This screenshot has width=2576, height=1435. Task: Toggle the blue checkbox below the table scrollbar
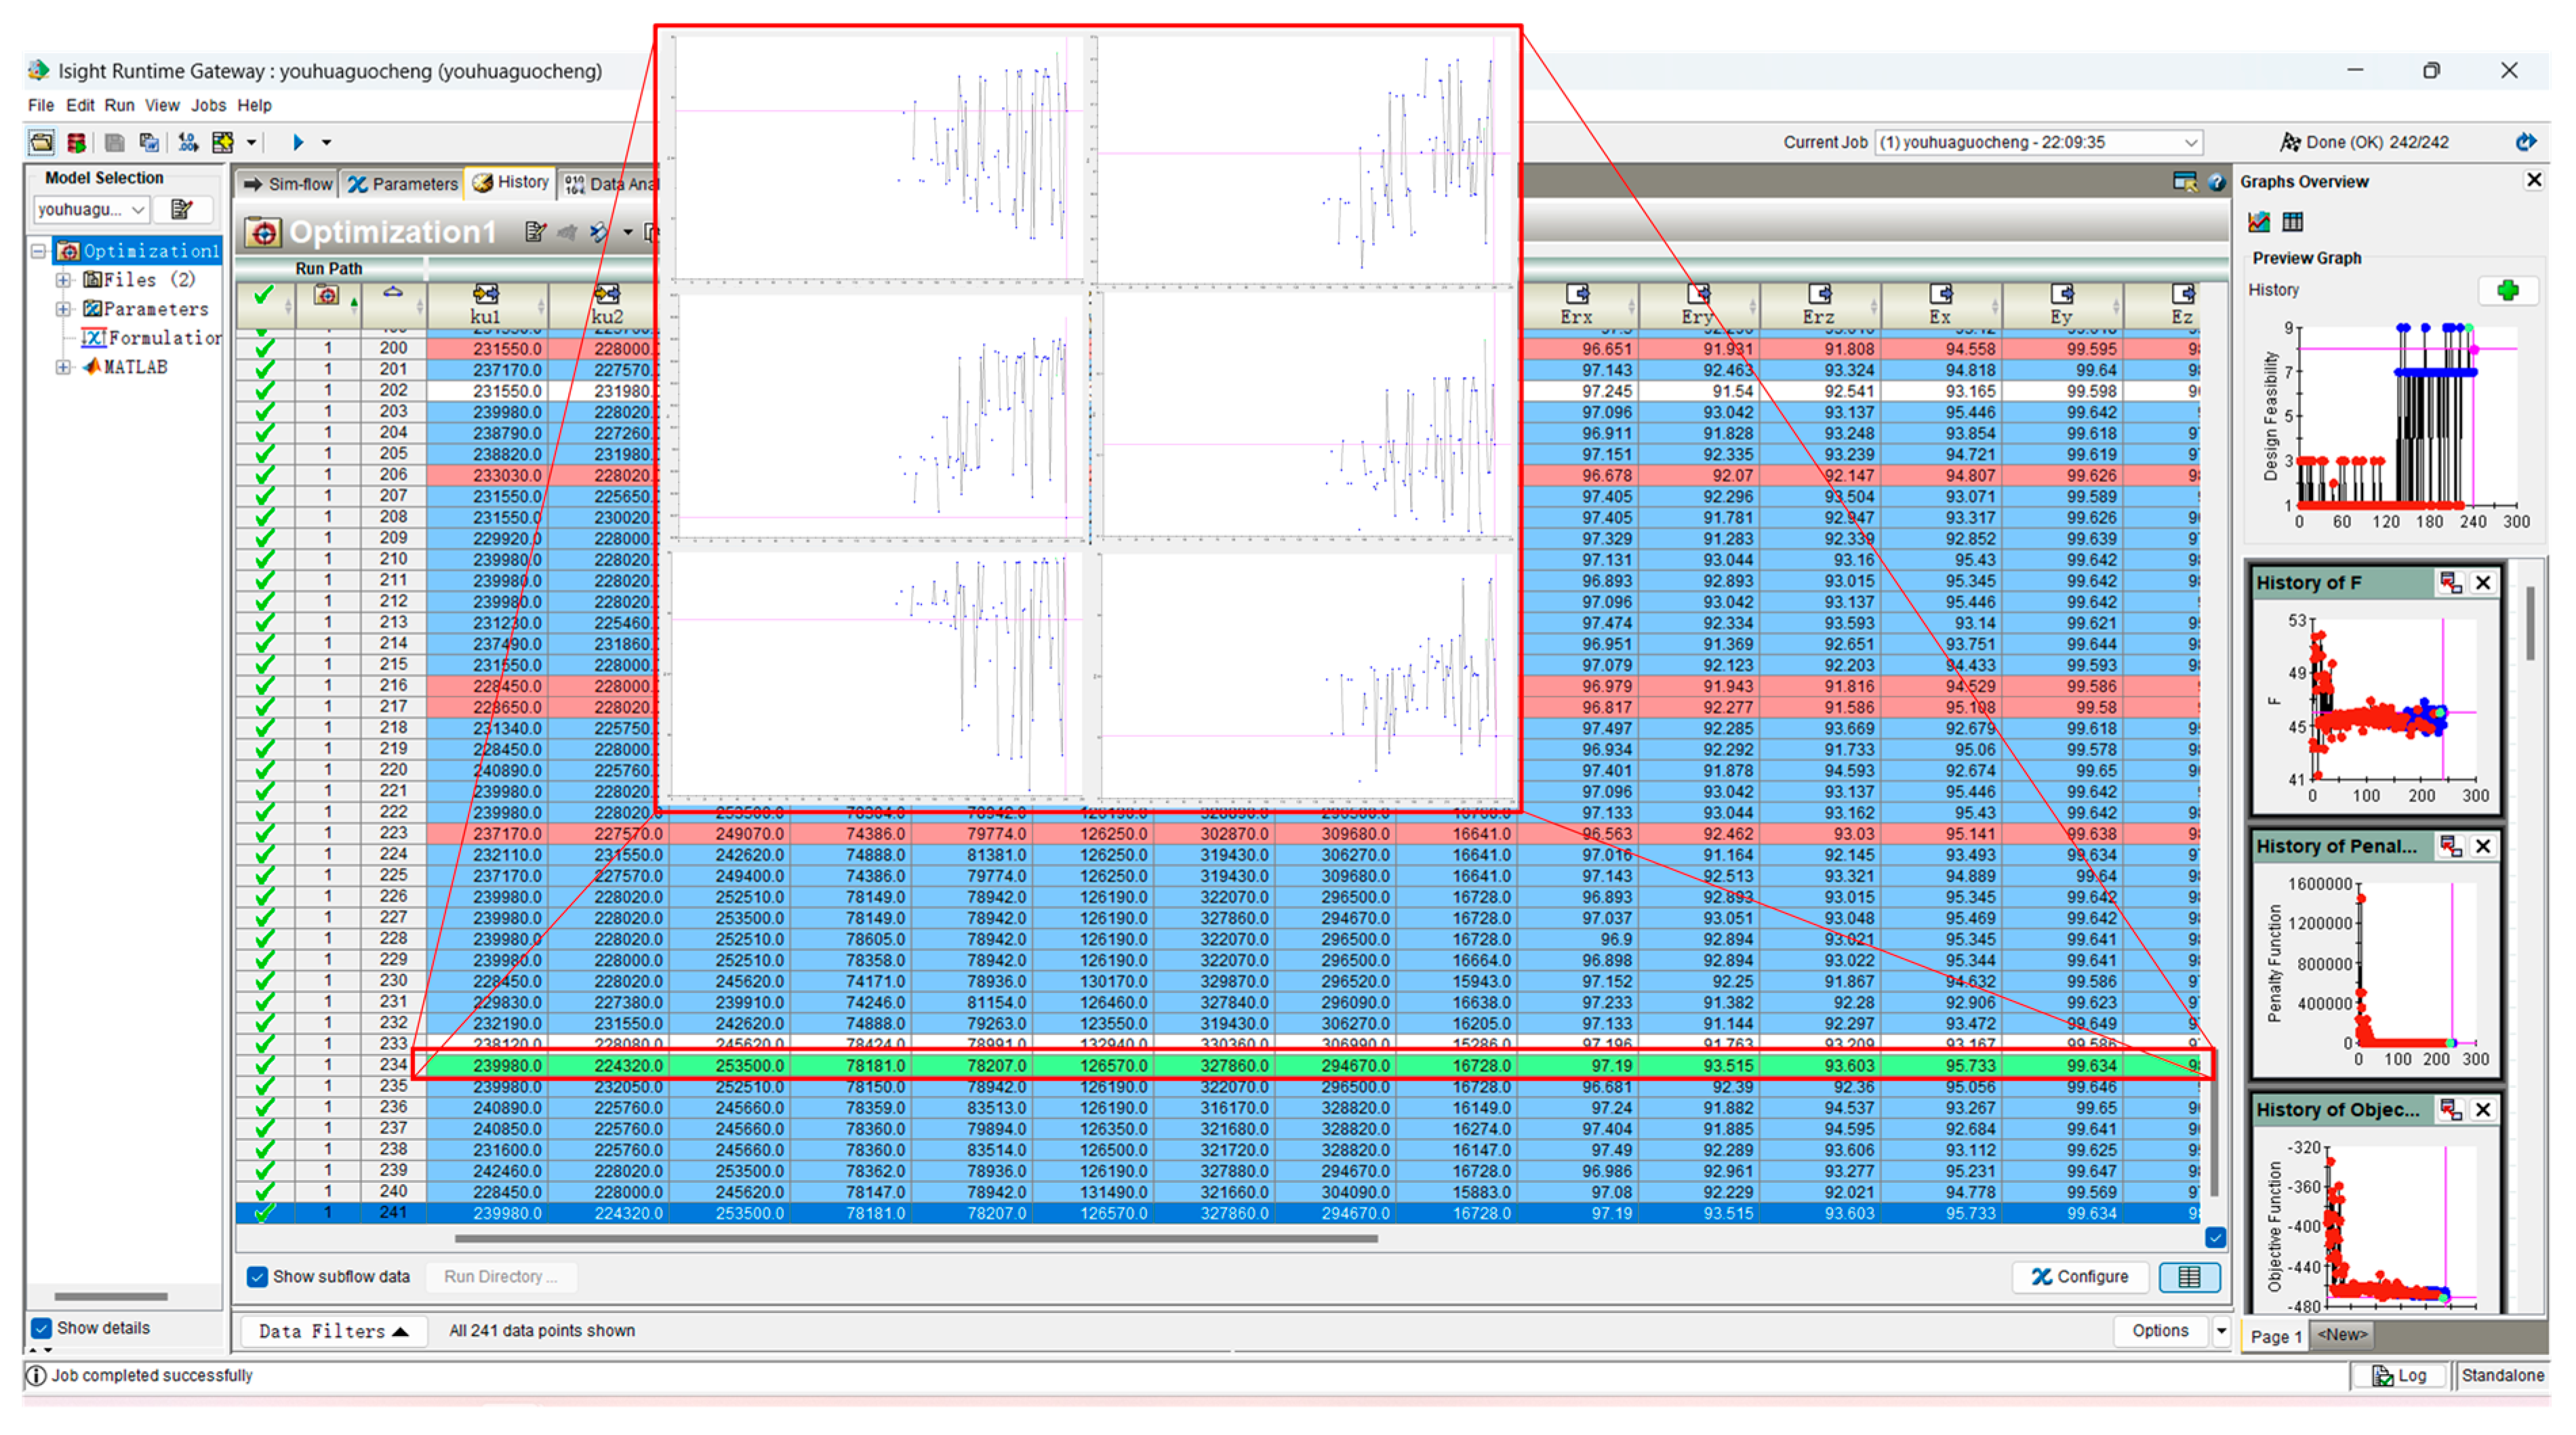pos(2215,1238)
